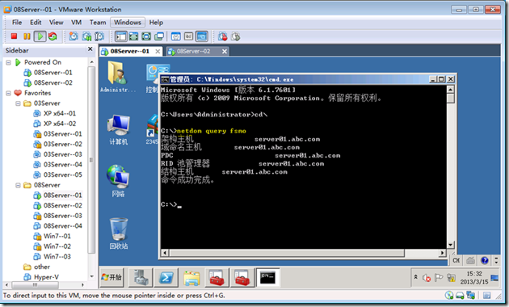Open the Team menu
The height and width of the screenshot is (307, 509).
(x=98, y=23)
